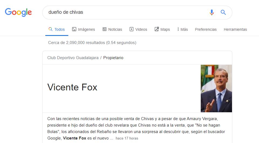Open the Maps results tab
This screenshot has width=259, height=143.
162,29
